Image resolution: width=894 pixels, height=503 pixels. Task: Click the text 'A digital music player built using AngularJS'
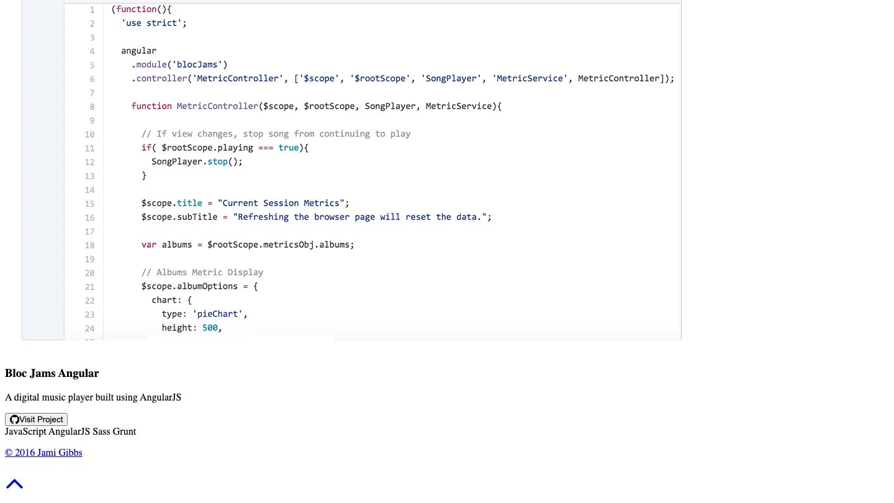[x=93, y=397]
